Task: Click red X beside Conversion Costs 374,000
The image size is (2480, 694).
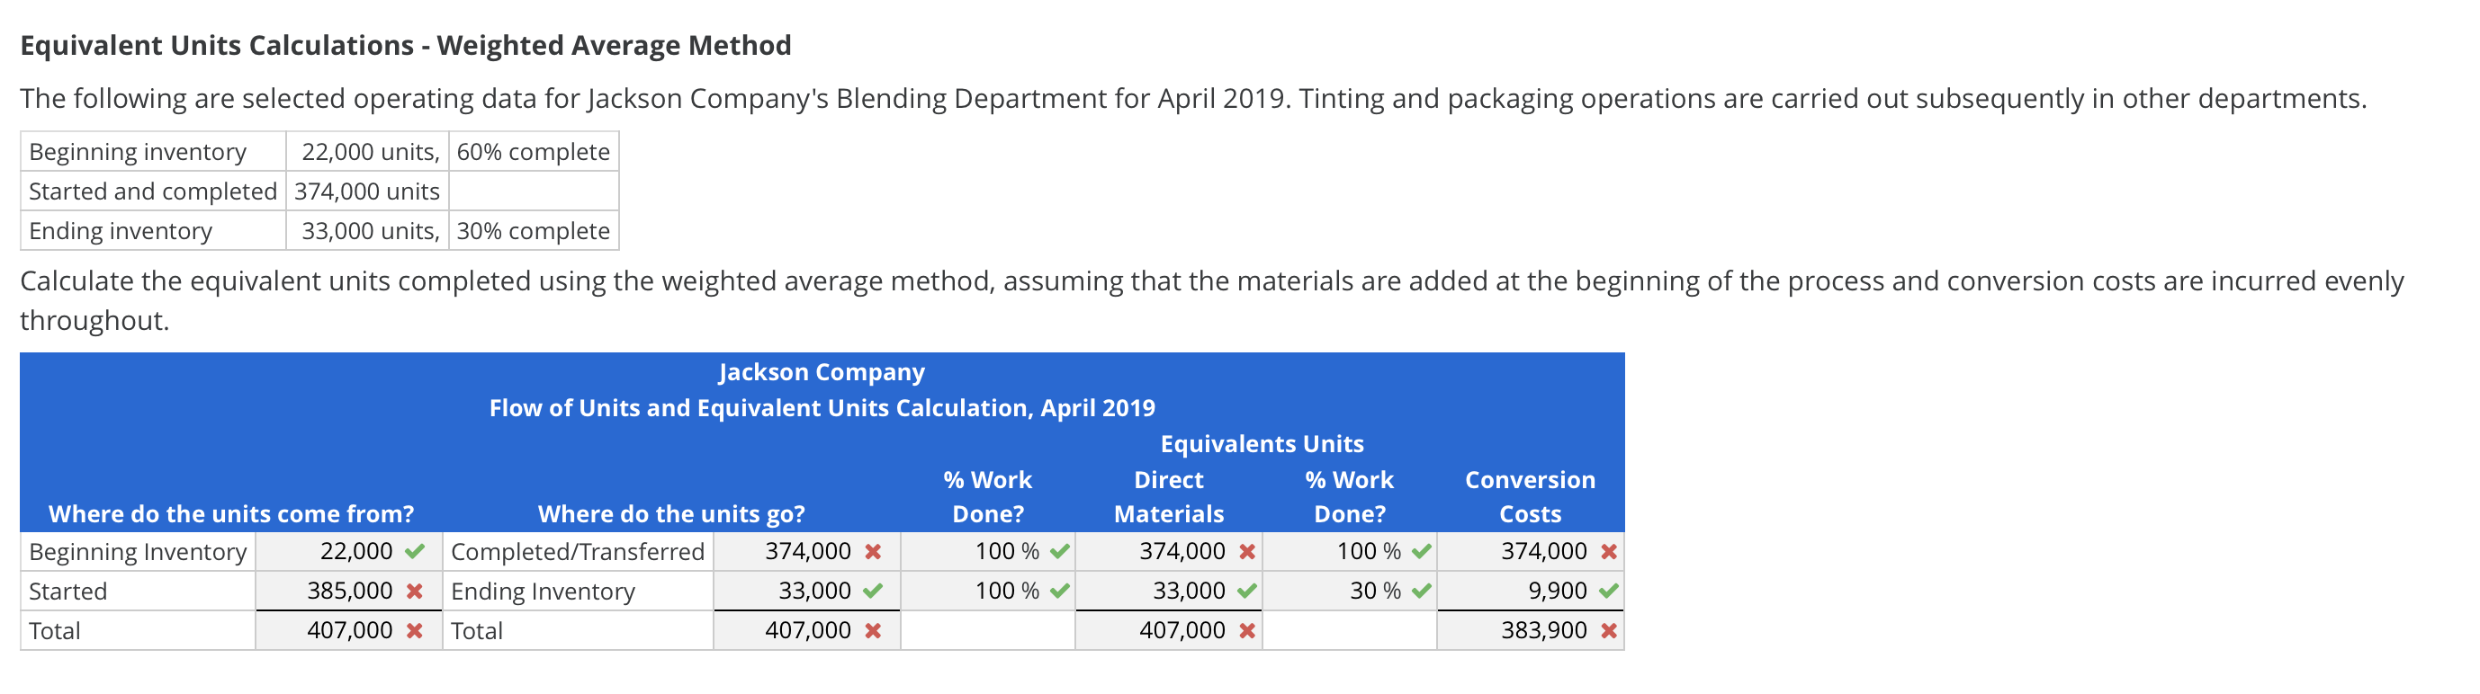Action: coord(1609,552)
